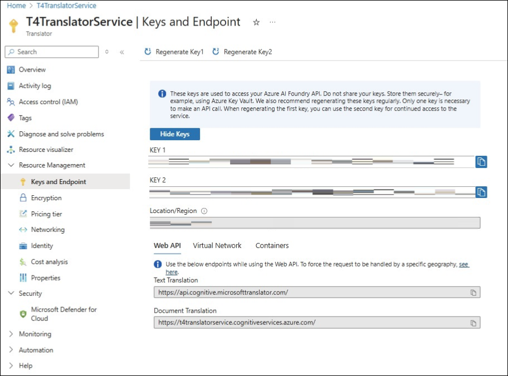
Task: Switch to the Virtual Network tab
Action: 217,246
